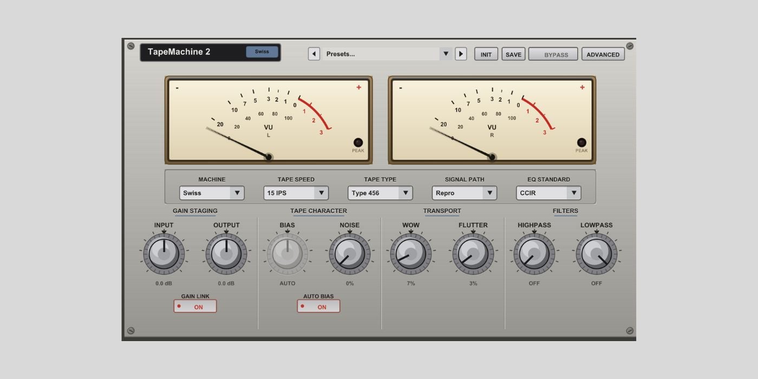Screen dimensions: 758x379
Task: Toggle the BYPASS button
Action: point(553,54)
